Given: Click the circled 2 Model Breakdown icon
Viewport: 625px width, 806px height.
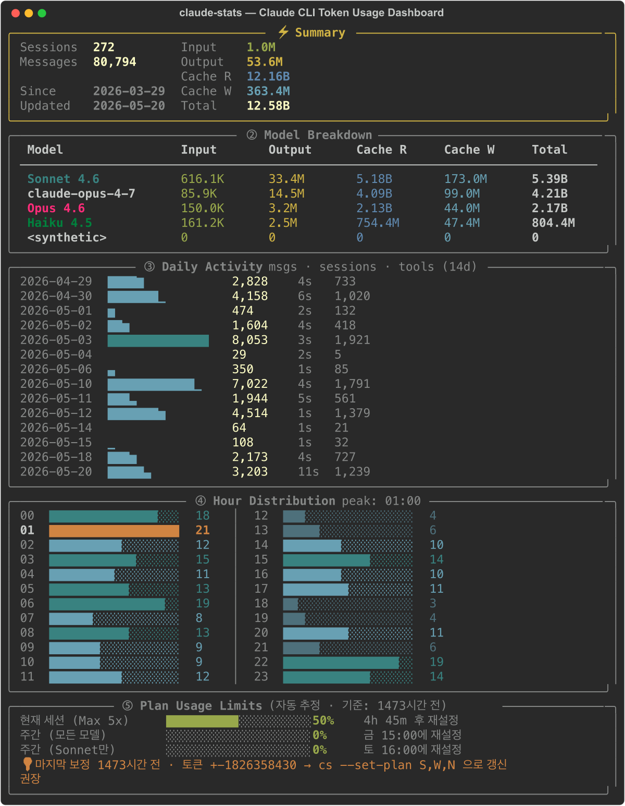Looking at the screenshot, I should click(x=252, y=135).
